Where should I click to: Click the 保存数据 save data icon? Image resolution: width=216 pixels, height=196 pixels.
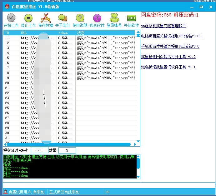(46, 18)
